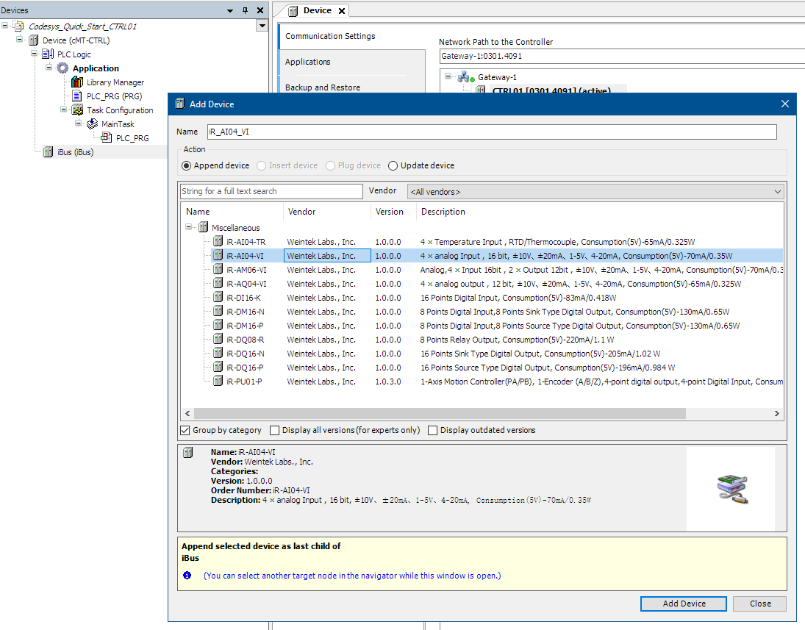Click the blue info icon in hint box
Screen dimensions: 805x630
tap(187, 575)
